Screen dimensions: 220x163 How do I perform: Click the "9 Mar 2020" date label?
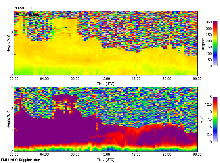coord(23,8)
